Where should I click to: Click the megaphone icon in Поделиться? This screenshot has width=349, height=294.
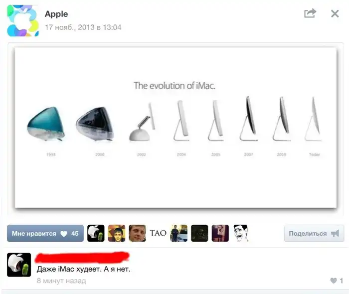[335, 234]
